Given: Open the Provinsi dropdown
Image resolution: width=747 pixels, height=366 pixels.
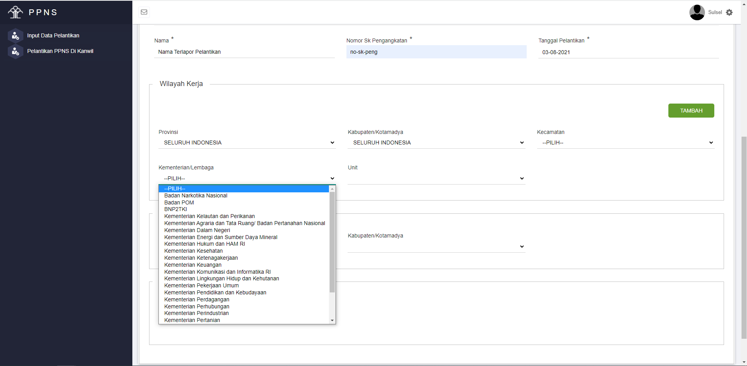Looking at the screenshot, I should pos(247,143).
